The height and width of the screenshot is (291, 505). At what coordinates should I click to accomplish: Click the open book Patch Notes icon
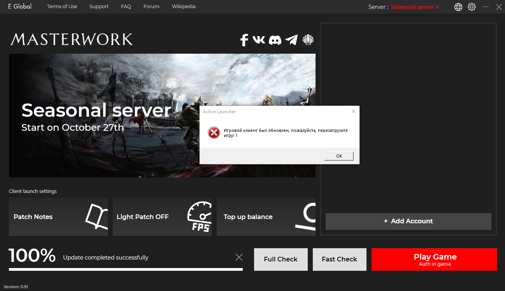point(96,216)
